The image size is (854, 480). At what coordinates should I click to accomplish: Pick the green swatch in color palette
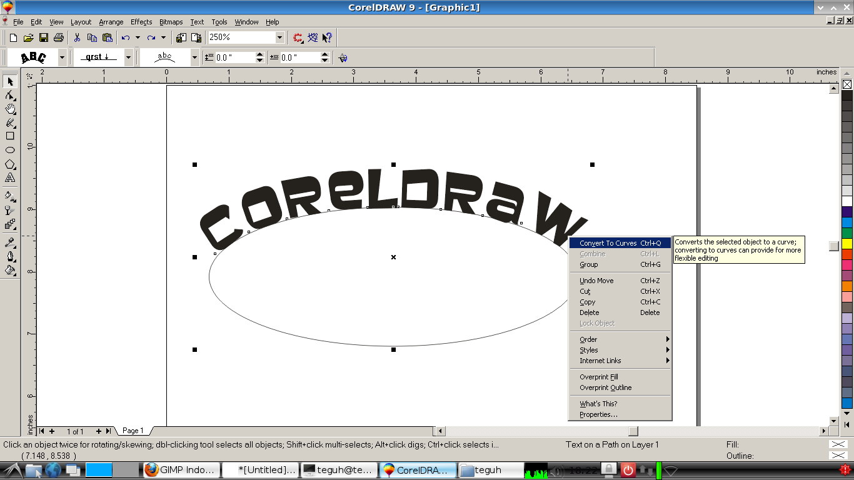(847, 232)
